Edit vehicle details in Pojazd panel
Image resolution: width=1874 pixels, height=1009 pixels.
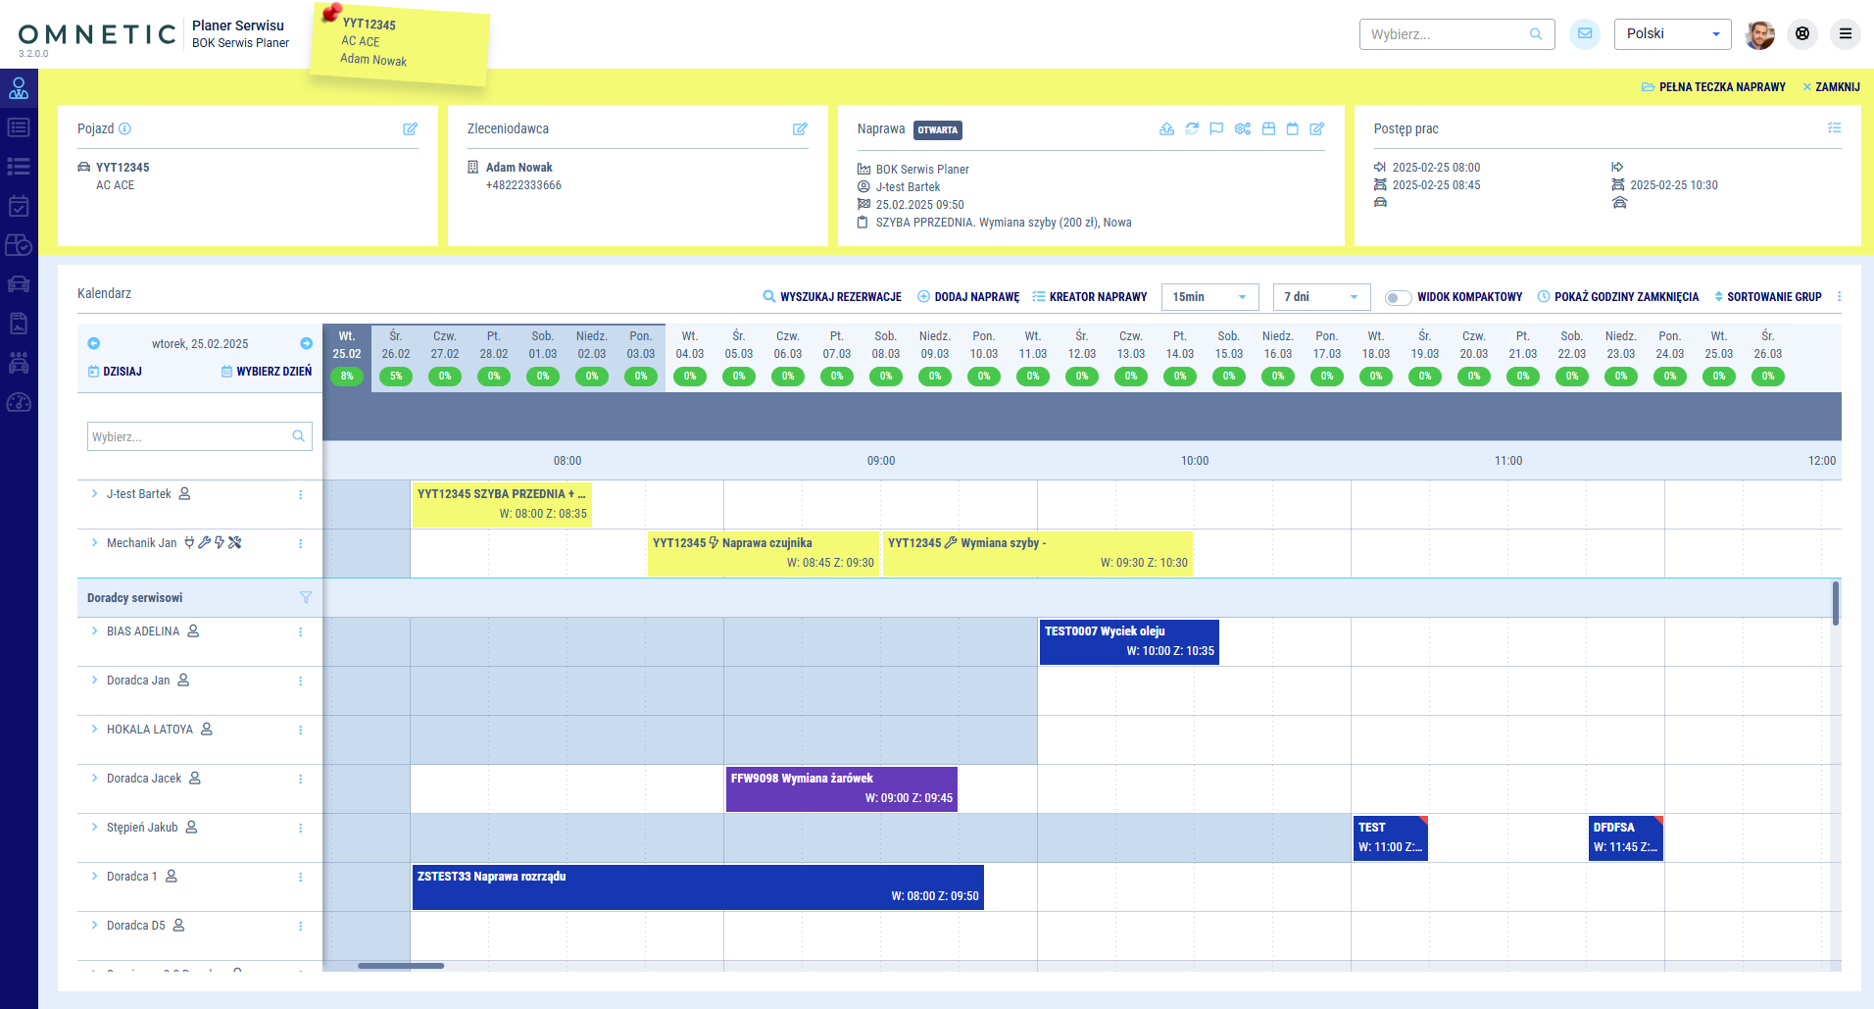(x=410, y=129)
